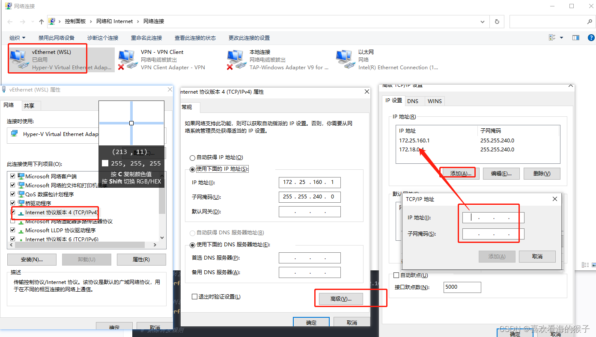Screen dimensions: 596x337
Task: Toggle the 桥驱动程序 checkbox
Action: point(12,203)
